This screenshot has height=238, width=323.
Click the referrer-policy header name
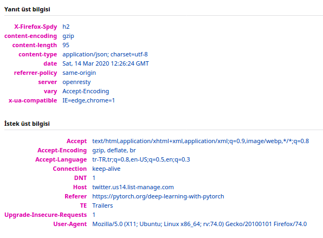(x=35, y=73)
